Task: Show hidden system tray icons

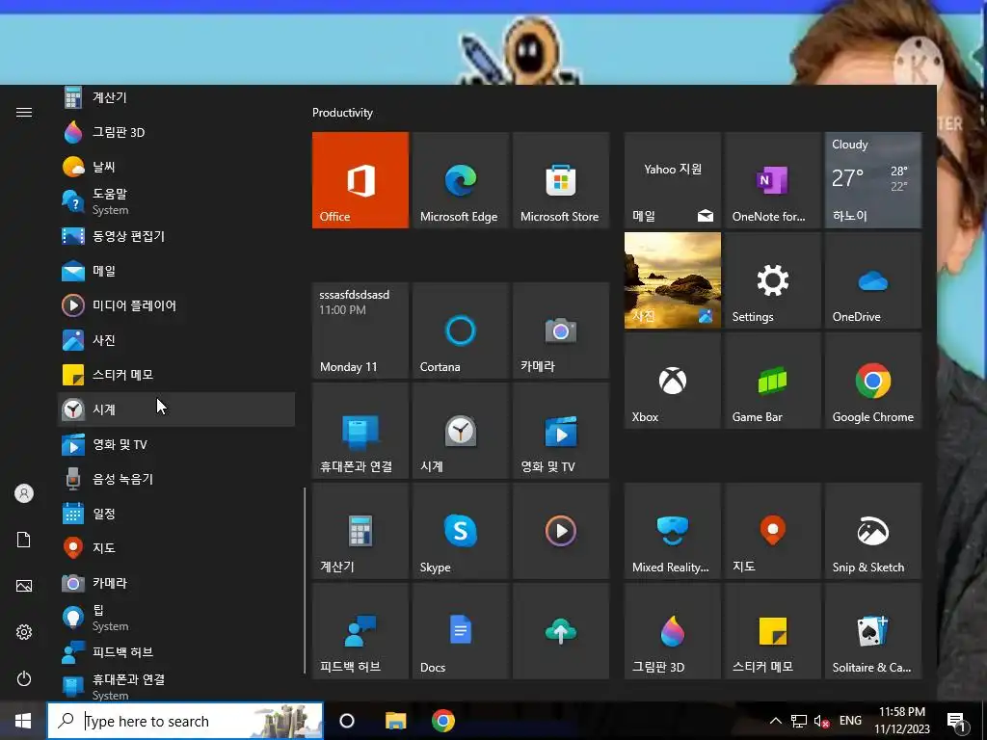Action: click(776, 721)
